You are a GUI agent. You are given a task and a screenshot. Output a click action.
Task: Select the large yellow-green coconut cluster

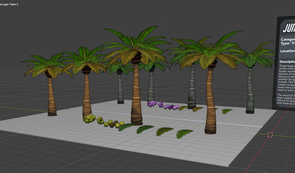point(89,118)
